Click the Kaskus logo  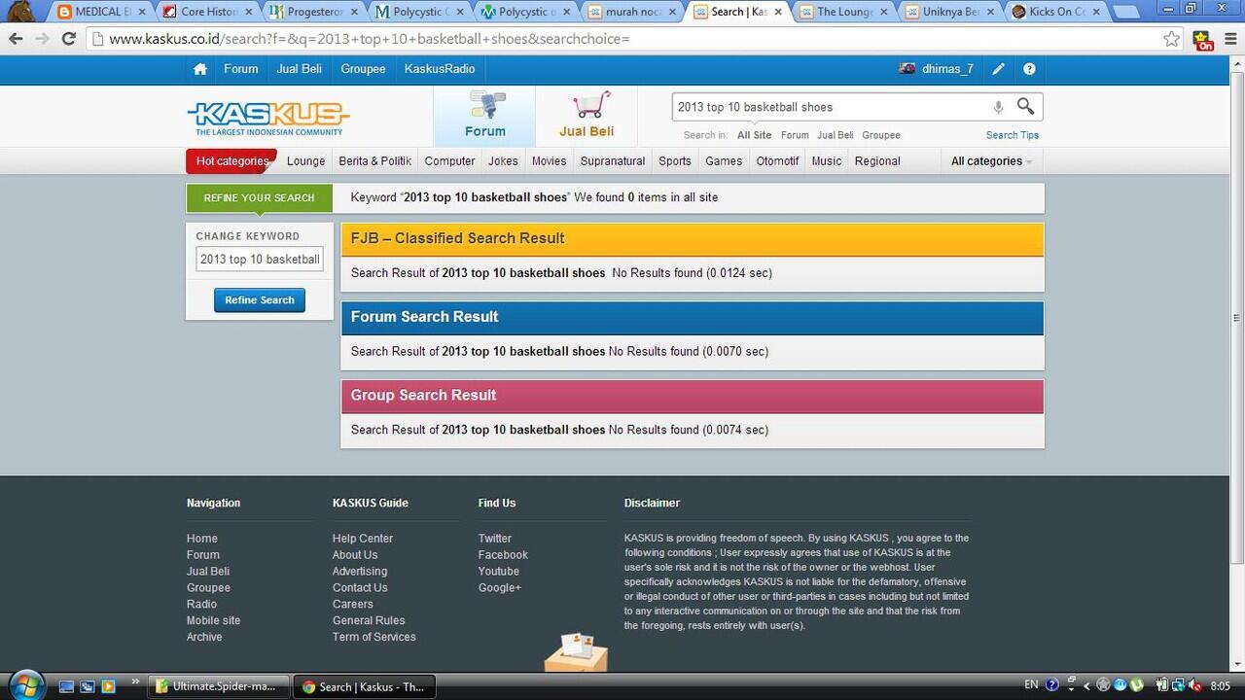tap(268, 117)
